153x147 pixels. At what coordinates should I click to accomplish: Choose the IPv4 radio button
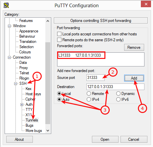pyautogui.click(x=89, y=100)
